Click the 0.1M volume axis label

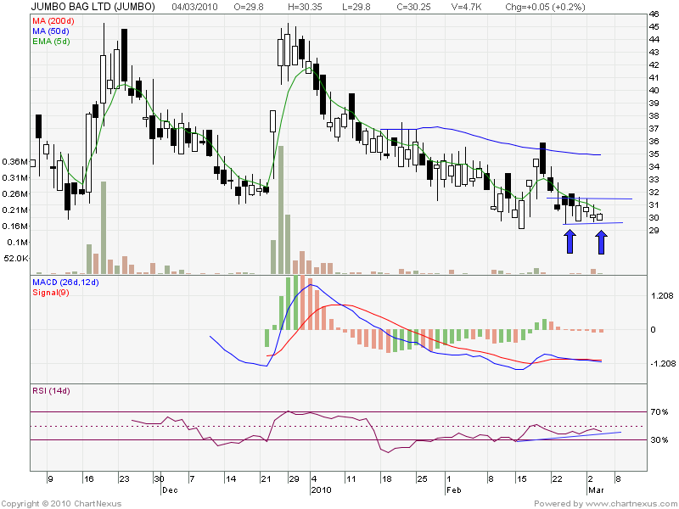17,243
